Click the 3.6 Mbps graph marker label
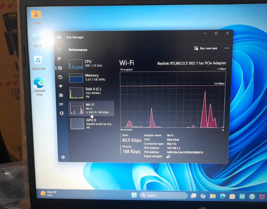Viewport: 267px width, 209px height. coord(219,84)
